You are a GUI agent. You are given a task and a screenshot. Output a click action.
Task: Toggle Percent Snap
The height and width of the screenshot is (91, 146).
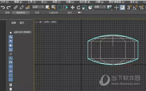pos(141,8)
